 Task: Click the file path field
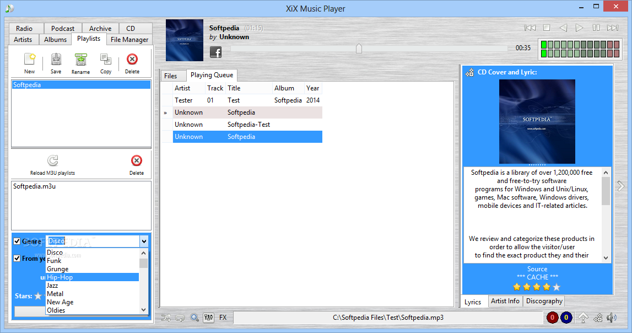pyautogui.click(x=388, y=318)
